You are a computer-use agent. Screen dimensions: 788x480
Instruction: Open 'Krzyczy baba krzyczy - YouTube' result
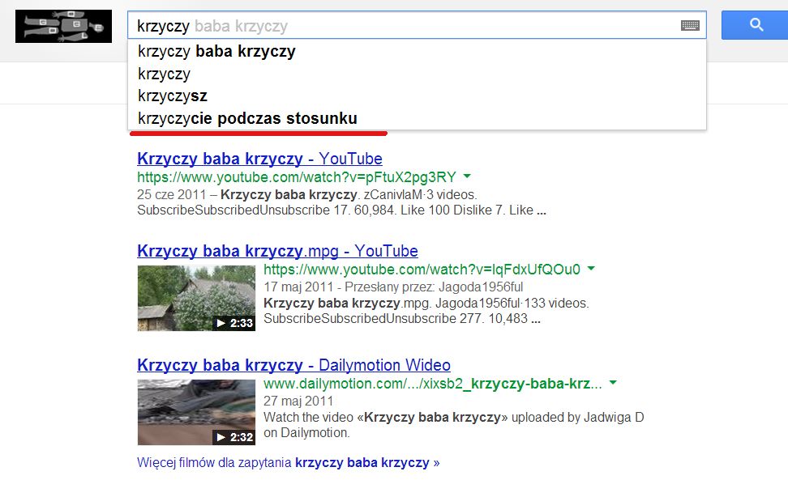click(259, 159)
